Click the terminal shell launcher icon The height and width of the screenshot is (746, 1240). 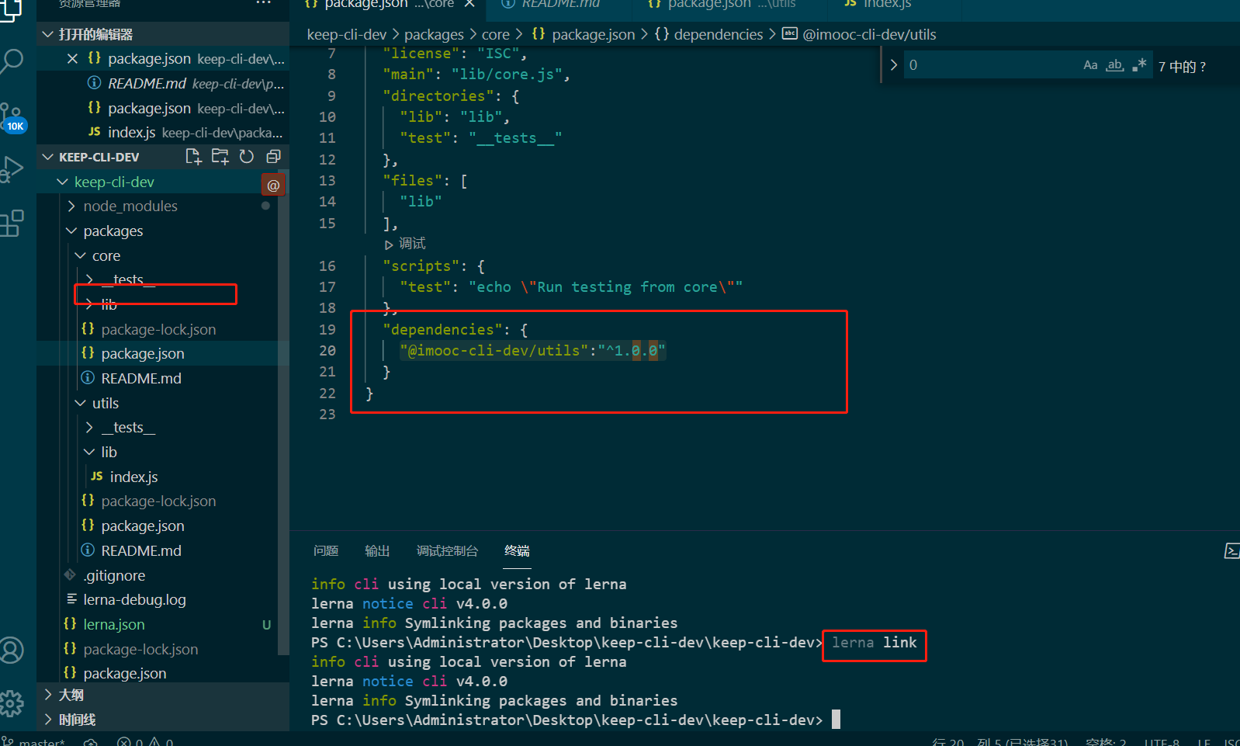(x=1231, y=551)
